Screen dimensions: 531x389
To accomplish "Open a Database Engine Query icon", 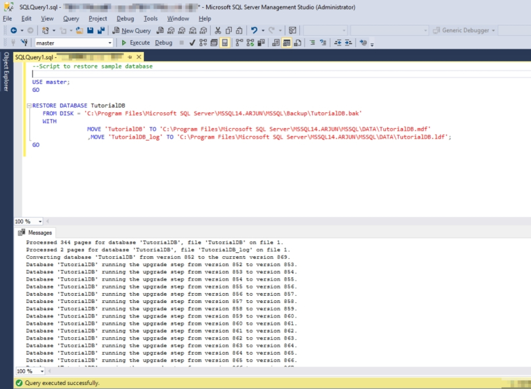I will coord(160,30).
